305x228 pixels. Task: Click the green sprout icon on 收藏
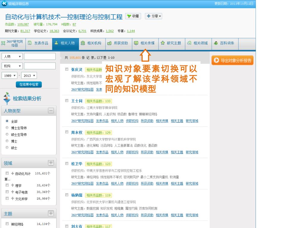[x=129, y=16]
